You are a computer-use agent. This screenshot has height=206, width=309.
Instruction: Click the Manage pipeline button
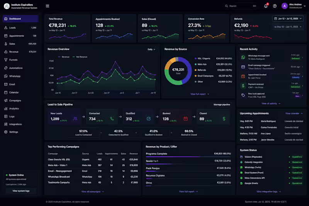coord(222,105)
